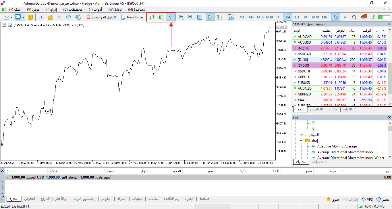
Task: Click the indicators chart icon in toolbar
Action: (x=18, y=17)
